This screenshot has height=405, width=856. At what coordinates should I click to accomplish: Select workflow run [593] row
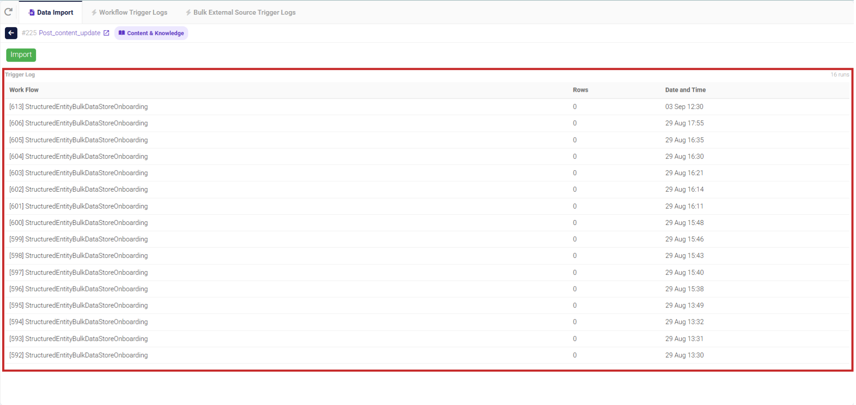click(x=427, y=339)
